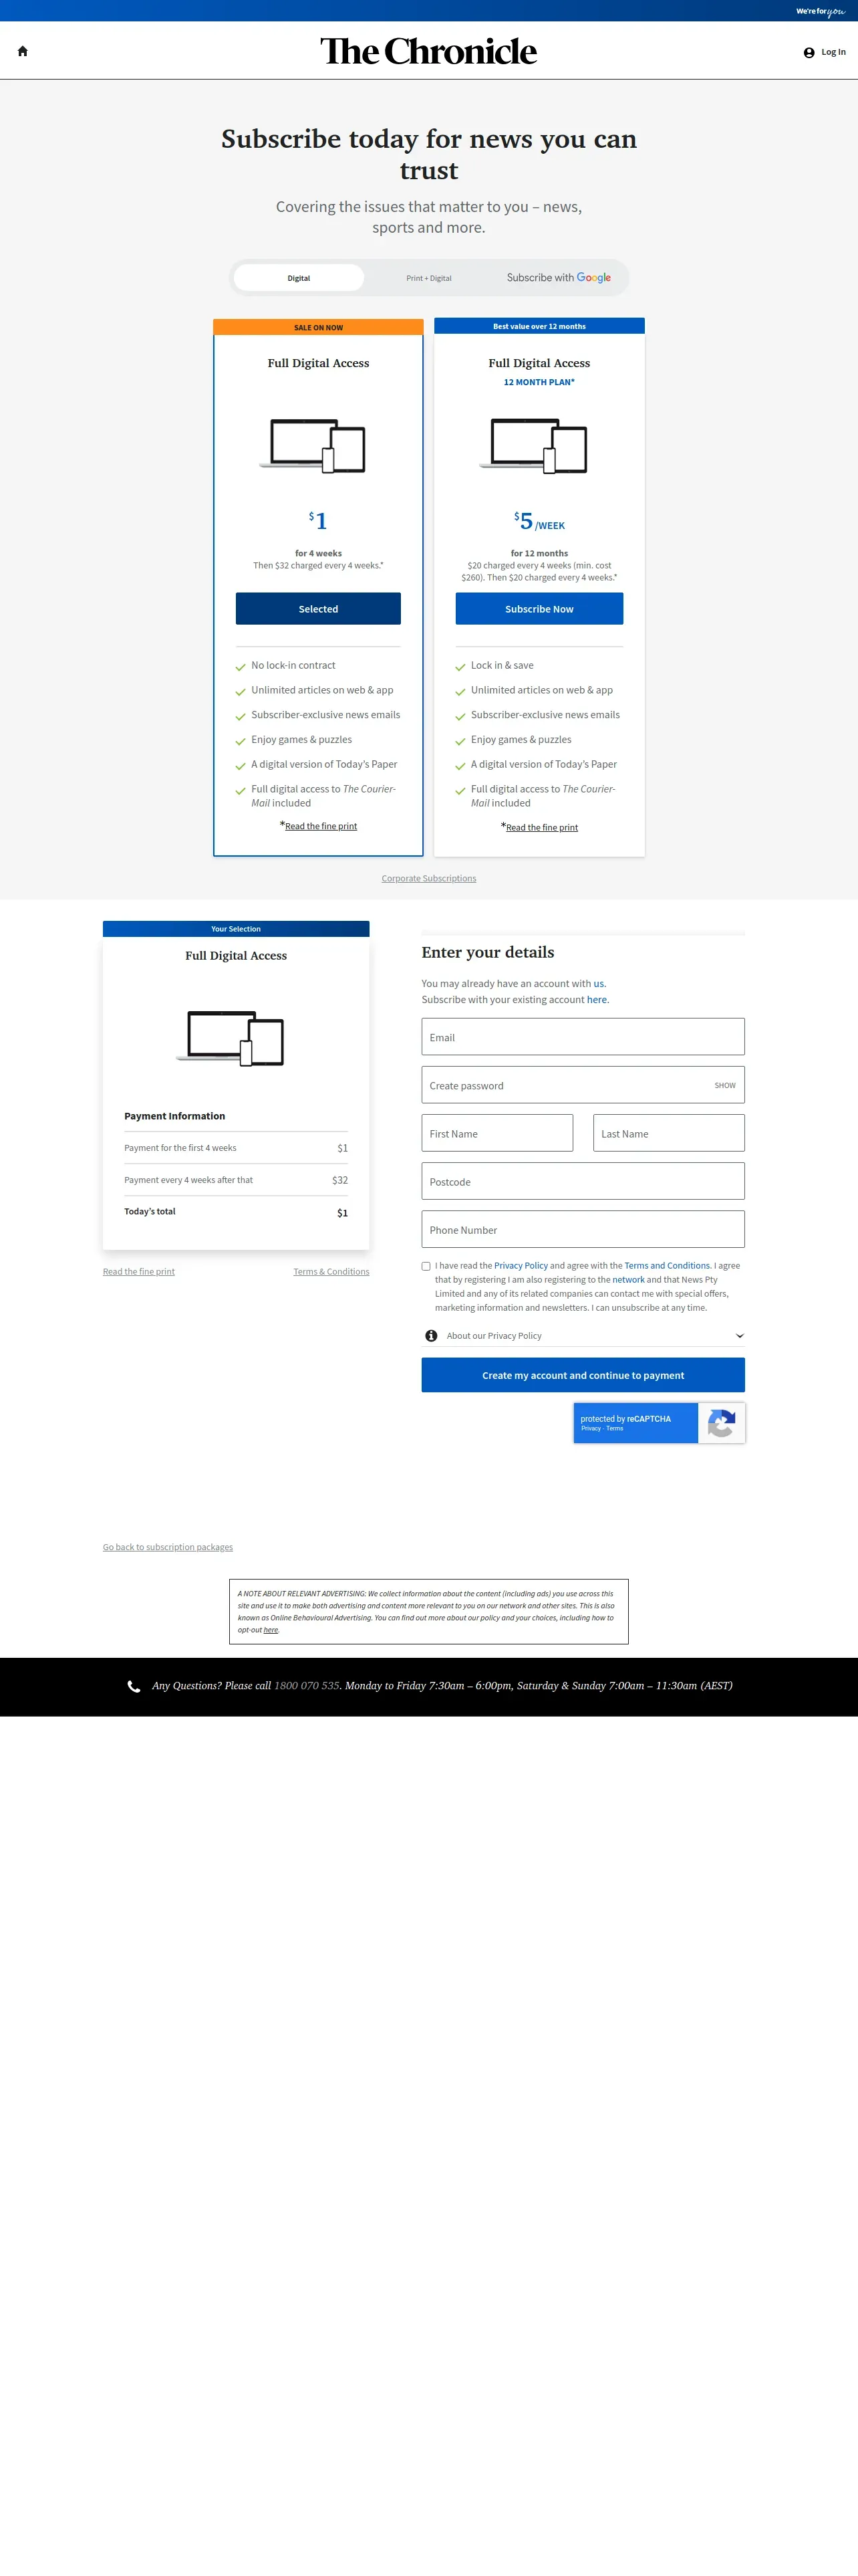Open the Corporate Subscriptions link
The image size is (858, 2576).
pos(428,879)
